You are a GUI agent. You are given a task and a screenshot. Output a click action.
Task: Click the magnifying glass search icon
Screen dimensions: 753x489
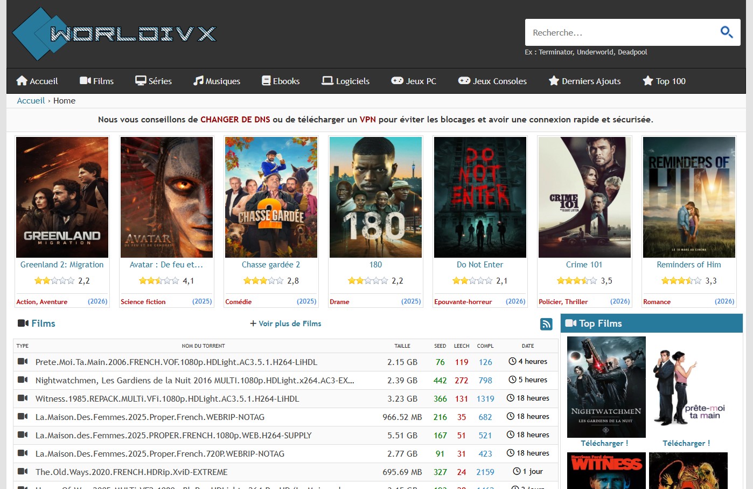pos(727,32)
